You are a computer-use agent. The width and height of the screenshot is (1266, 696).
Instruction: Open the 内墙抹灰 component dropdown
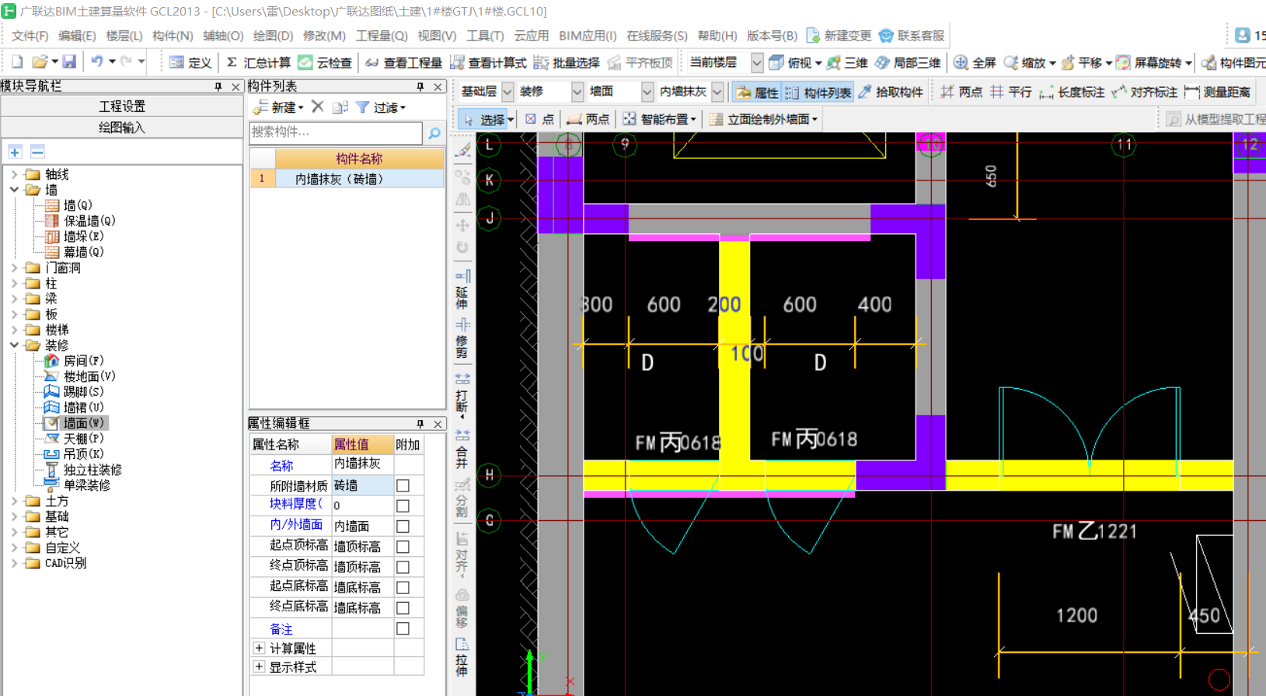(x=717, y=92)
